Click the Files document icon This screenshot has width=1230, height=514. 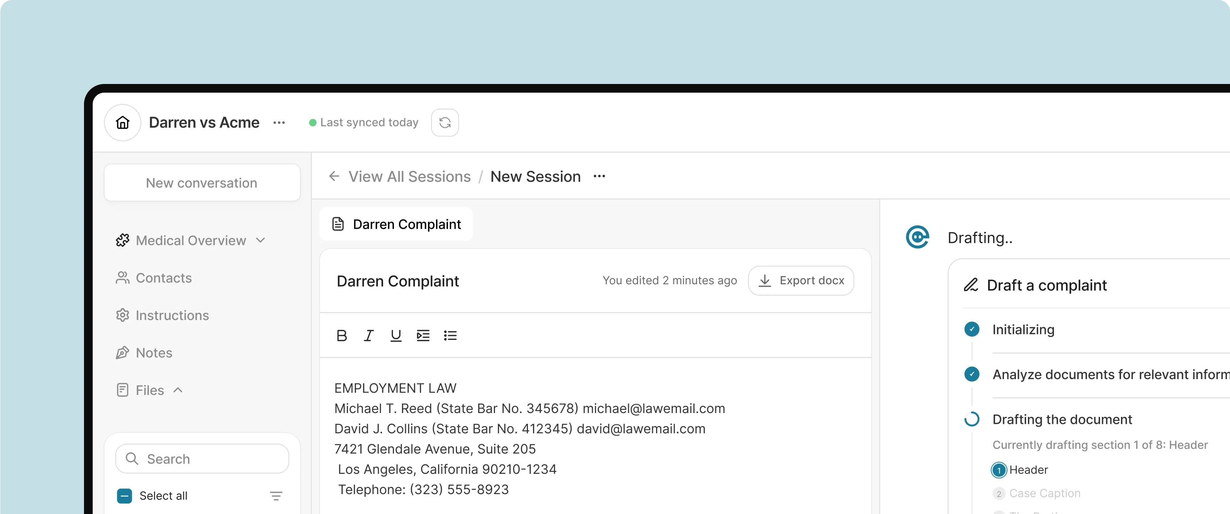[122, 390]
